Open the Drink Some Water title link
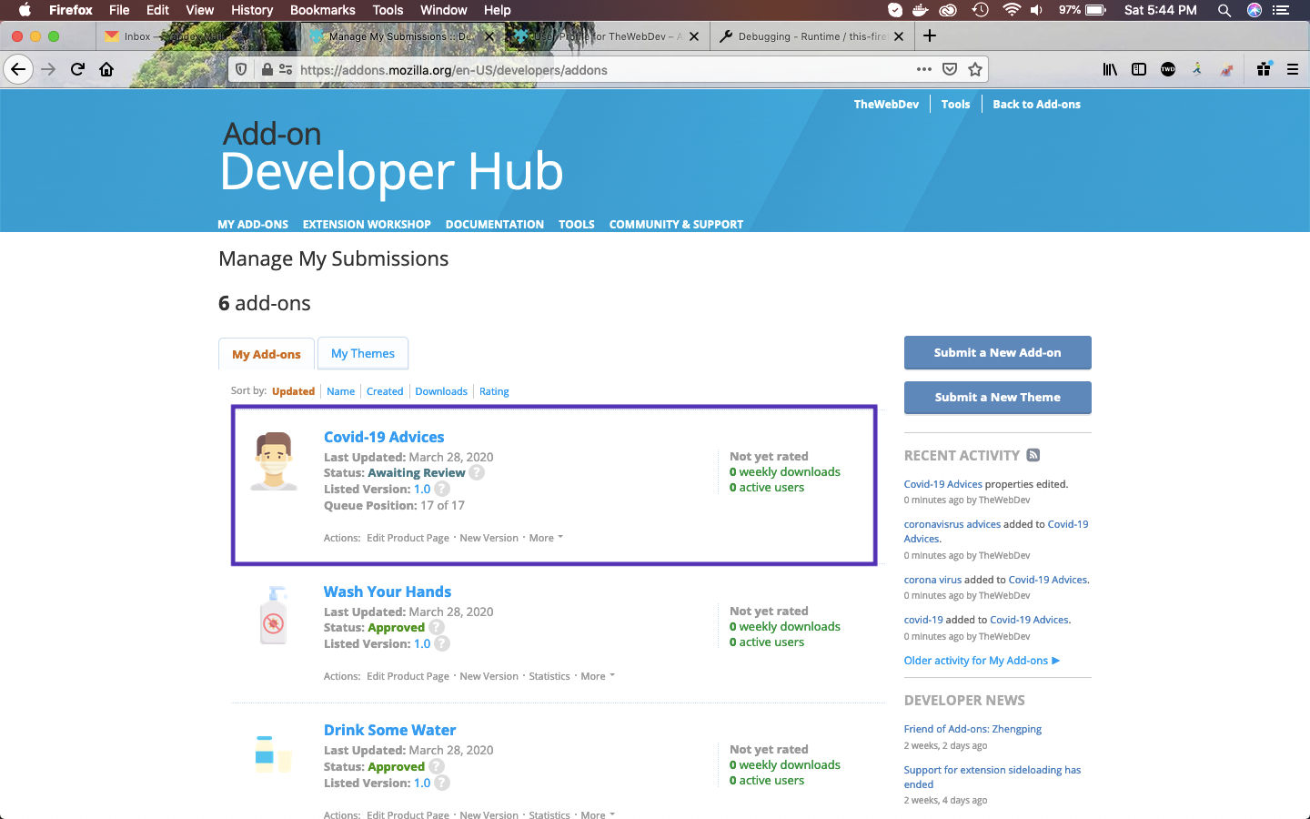Viewport: 1310px width, 819px height. 389,730
